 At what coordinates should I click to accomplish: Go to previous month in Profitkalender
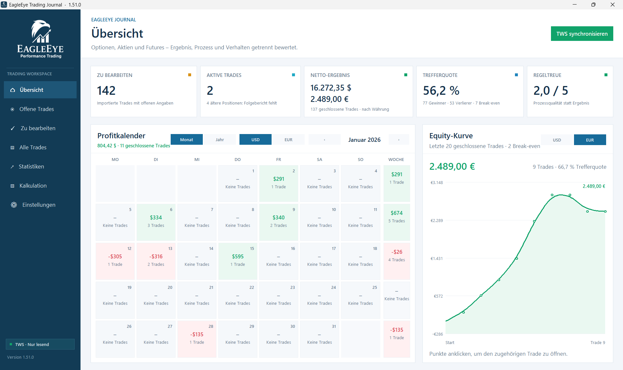click(x=324, y=140)
